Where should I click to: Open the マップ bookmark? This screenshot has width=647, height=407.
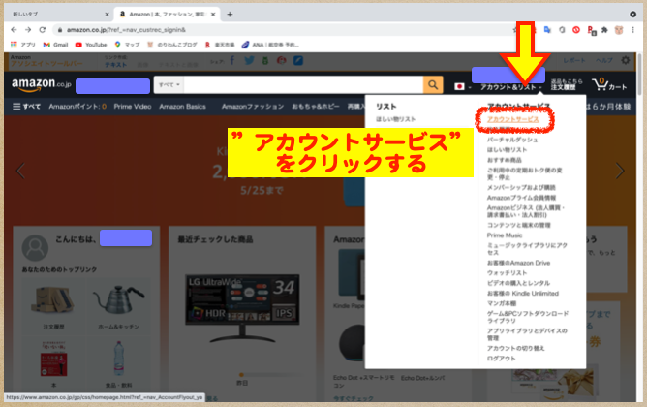[x=128, y=45]
